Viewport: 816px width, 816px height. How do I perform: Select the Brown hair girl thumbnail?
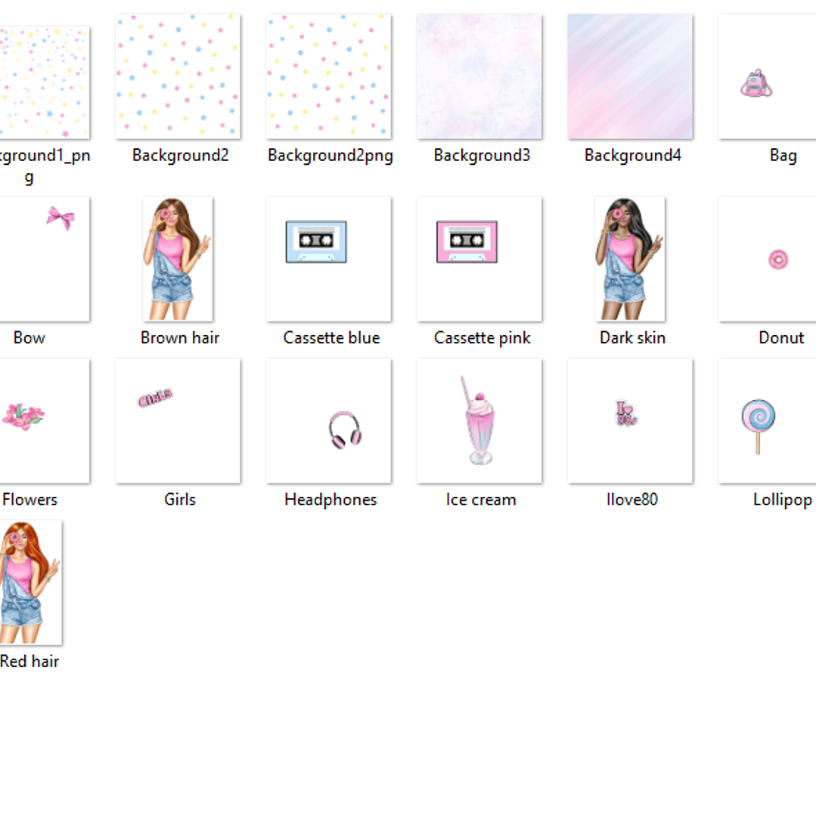point(178,259)
